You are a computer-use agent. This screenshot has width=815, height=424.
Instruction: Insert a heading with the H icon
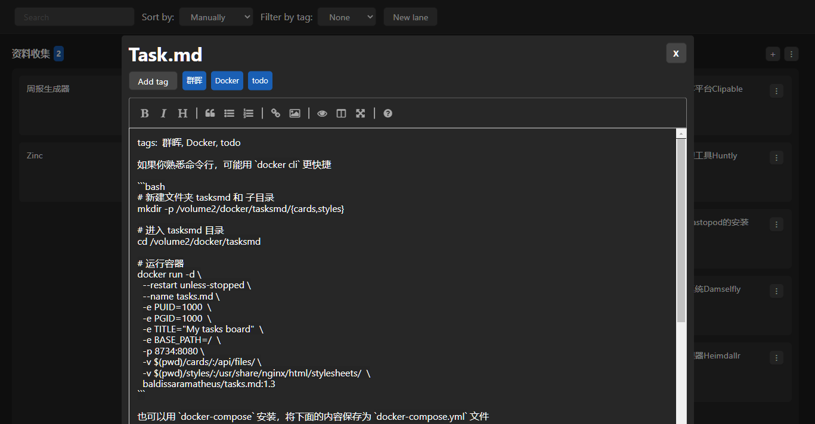point(182,113)
